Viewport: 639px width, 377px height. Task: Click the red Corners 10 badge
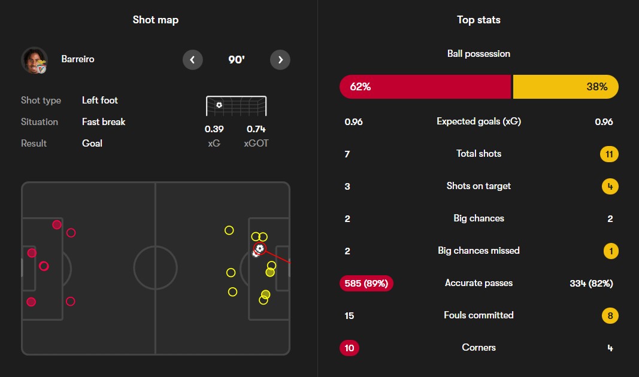pos(349,348)
